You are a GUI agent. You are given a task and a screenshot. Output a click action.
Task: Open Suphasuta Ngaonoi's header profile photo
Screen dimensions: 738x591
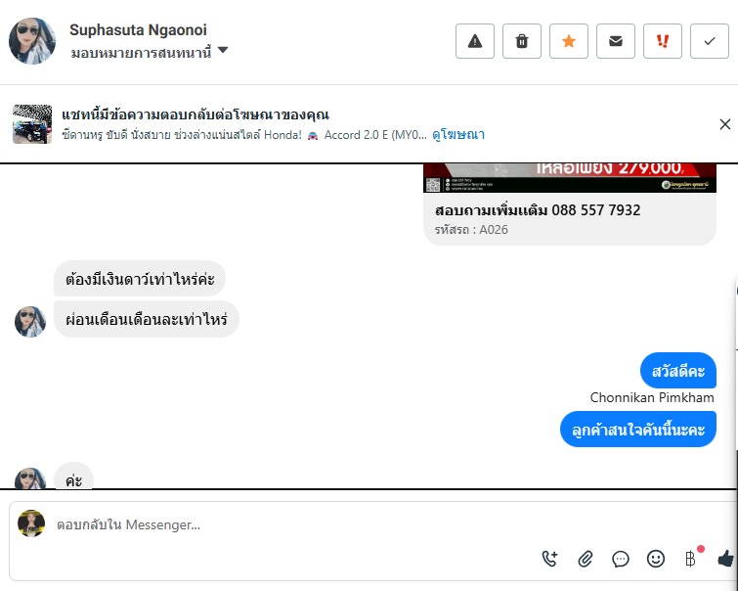[x=32, y=41]
